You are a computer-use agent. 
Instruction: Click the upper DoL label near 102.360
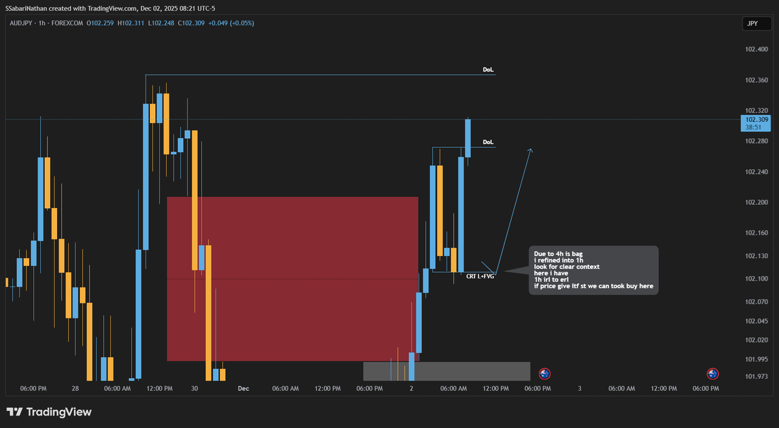click(488, 69)
